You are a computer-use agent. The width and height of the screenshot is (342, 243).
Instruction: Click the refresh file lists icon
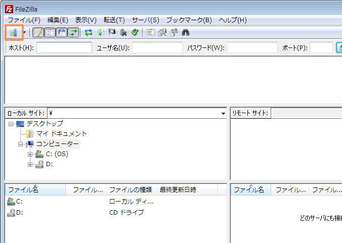click(89, 33)
